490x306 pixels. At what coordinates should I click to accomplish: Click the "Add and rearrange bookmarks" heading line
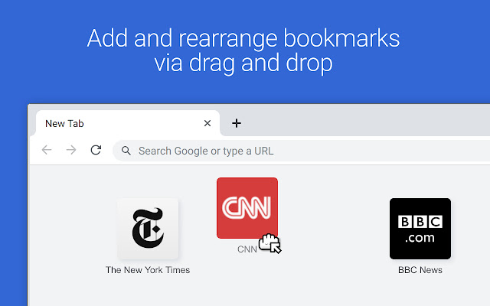point(243,38)
